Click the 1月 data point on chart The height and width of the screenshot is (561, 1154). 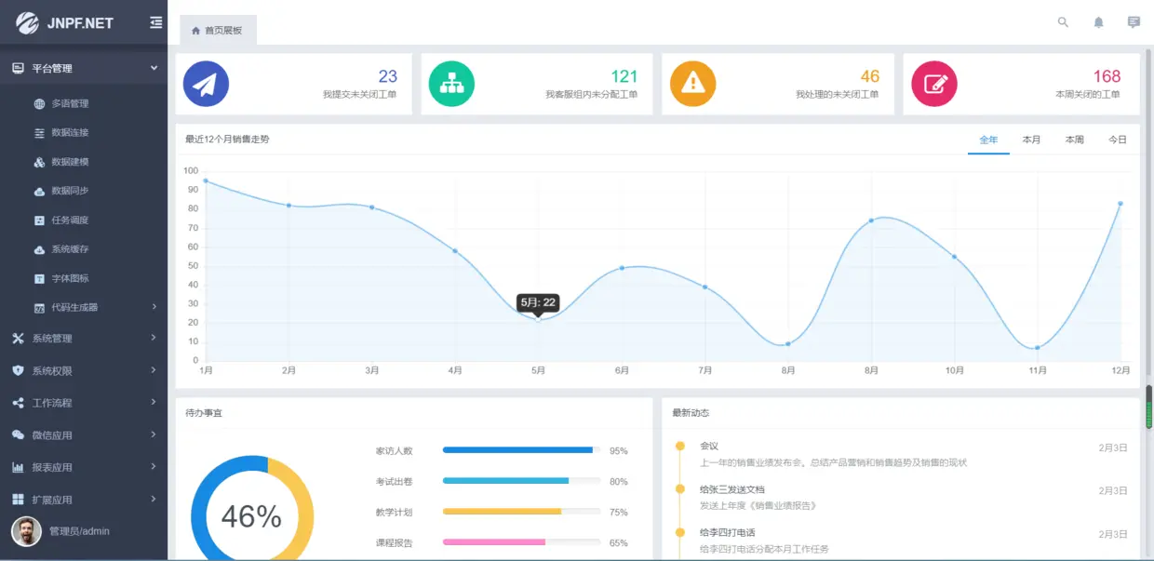point(205,180)
